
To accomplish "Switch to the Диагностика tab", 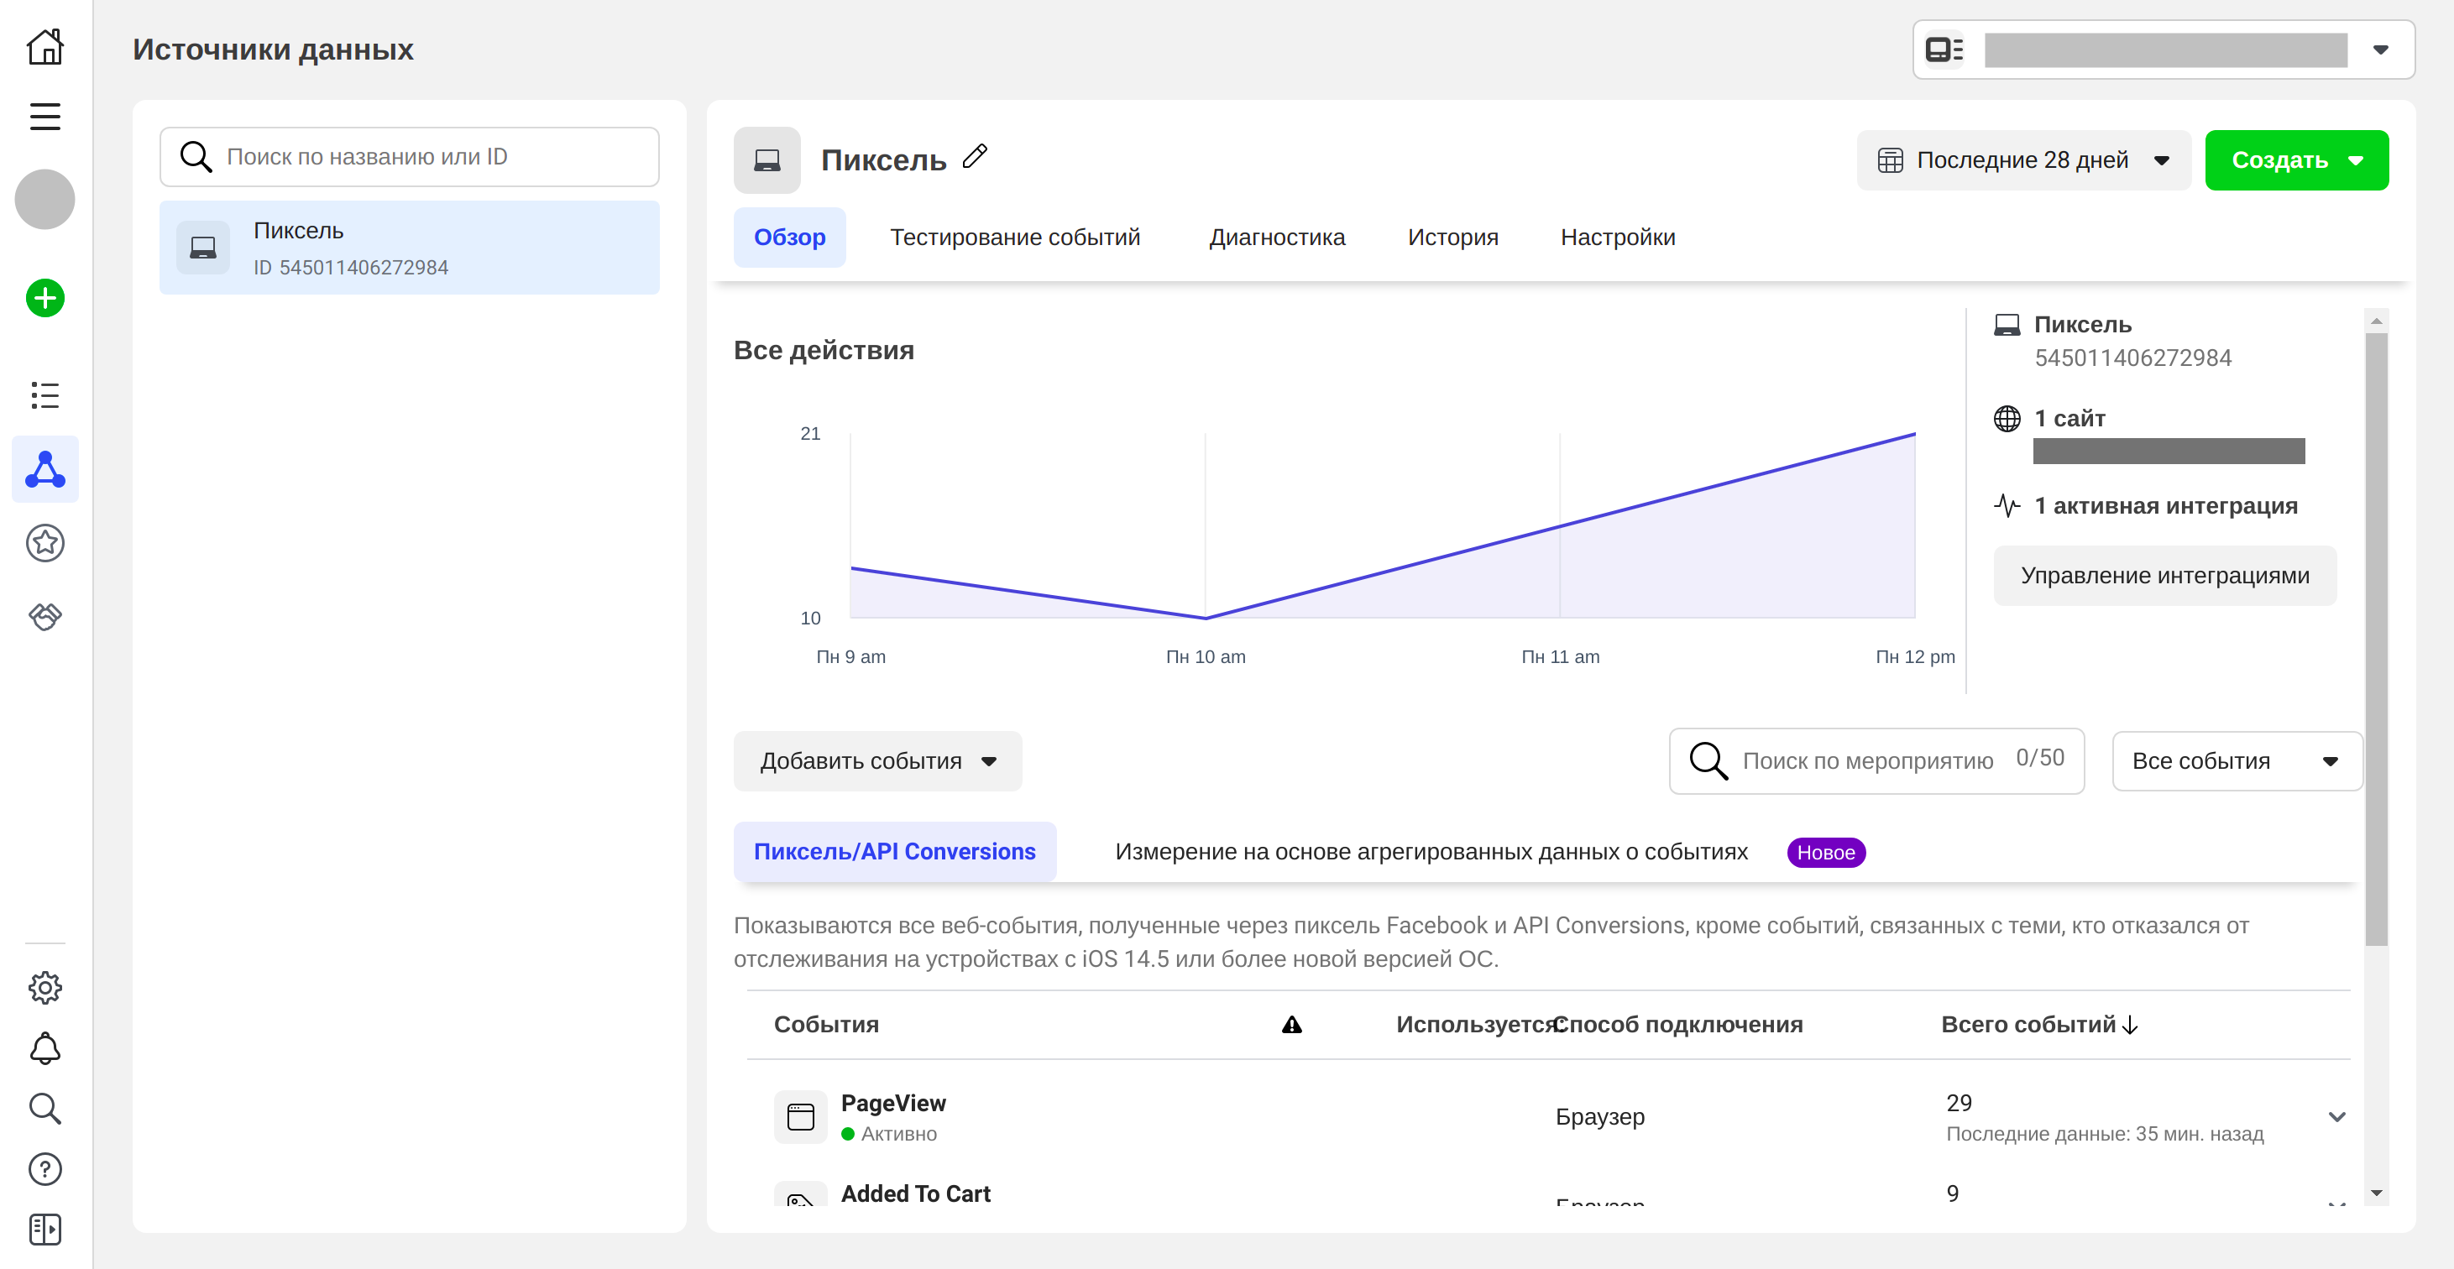I will click(1277, 237).
